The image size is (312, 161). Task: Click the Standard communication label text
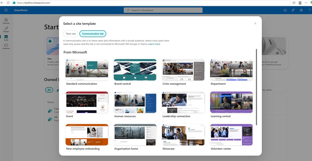(82, 84)
